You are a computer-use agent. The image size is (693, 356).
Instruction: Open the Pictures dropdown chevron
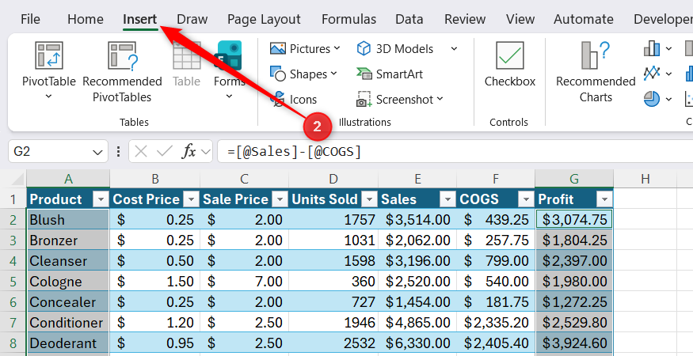click(x=337, y=48)
